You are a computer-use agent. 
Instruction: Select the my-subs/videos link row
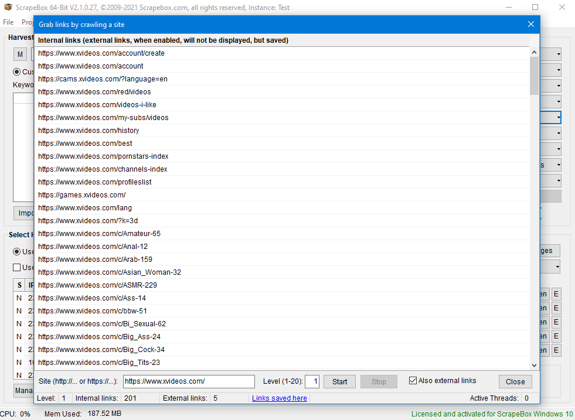point(281,117)
